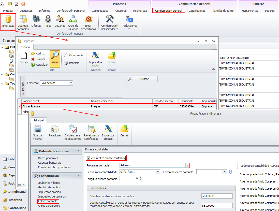Open the Empresa Sólo activas dropdown
This screenshot has height=211, width=279.
tap(71, 83)
